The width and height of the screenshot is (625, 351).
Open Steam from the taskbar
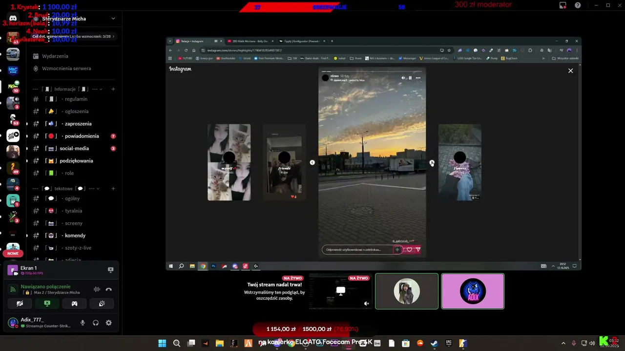click(x=434, y=343)
